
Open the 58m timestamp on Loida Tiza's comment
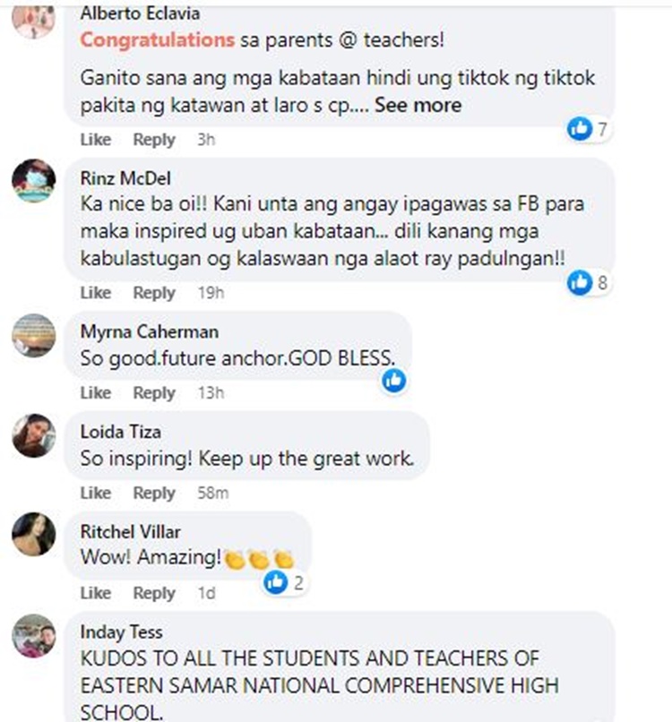tap(212, 494)
